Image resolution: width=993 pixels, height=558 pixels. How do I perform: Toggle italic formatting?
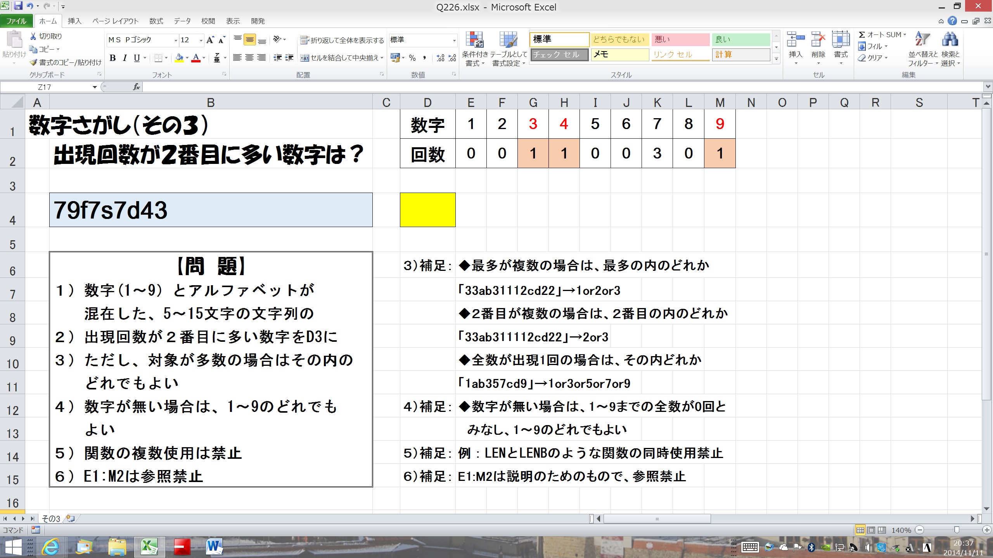click(x=125, y=58)
